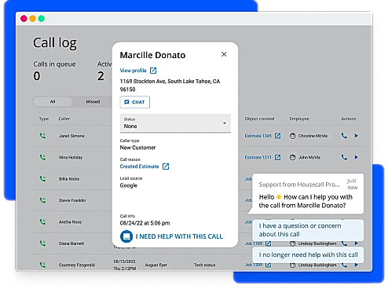Click open icon next to Estimate 1345
The width and height of the screenshot is (388, 289).
click(x=278, y=136)
